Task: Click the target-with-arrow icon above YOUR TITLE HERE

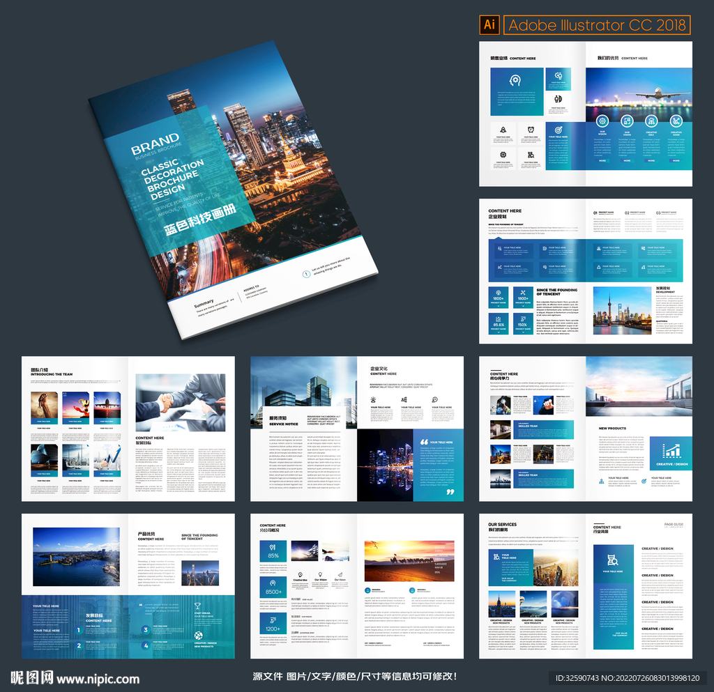Action: coord(559,130)
